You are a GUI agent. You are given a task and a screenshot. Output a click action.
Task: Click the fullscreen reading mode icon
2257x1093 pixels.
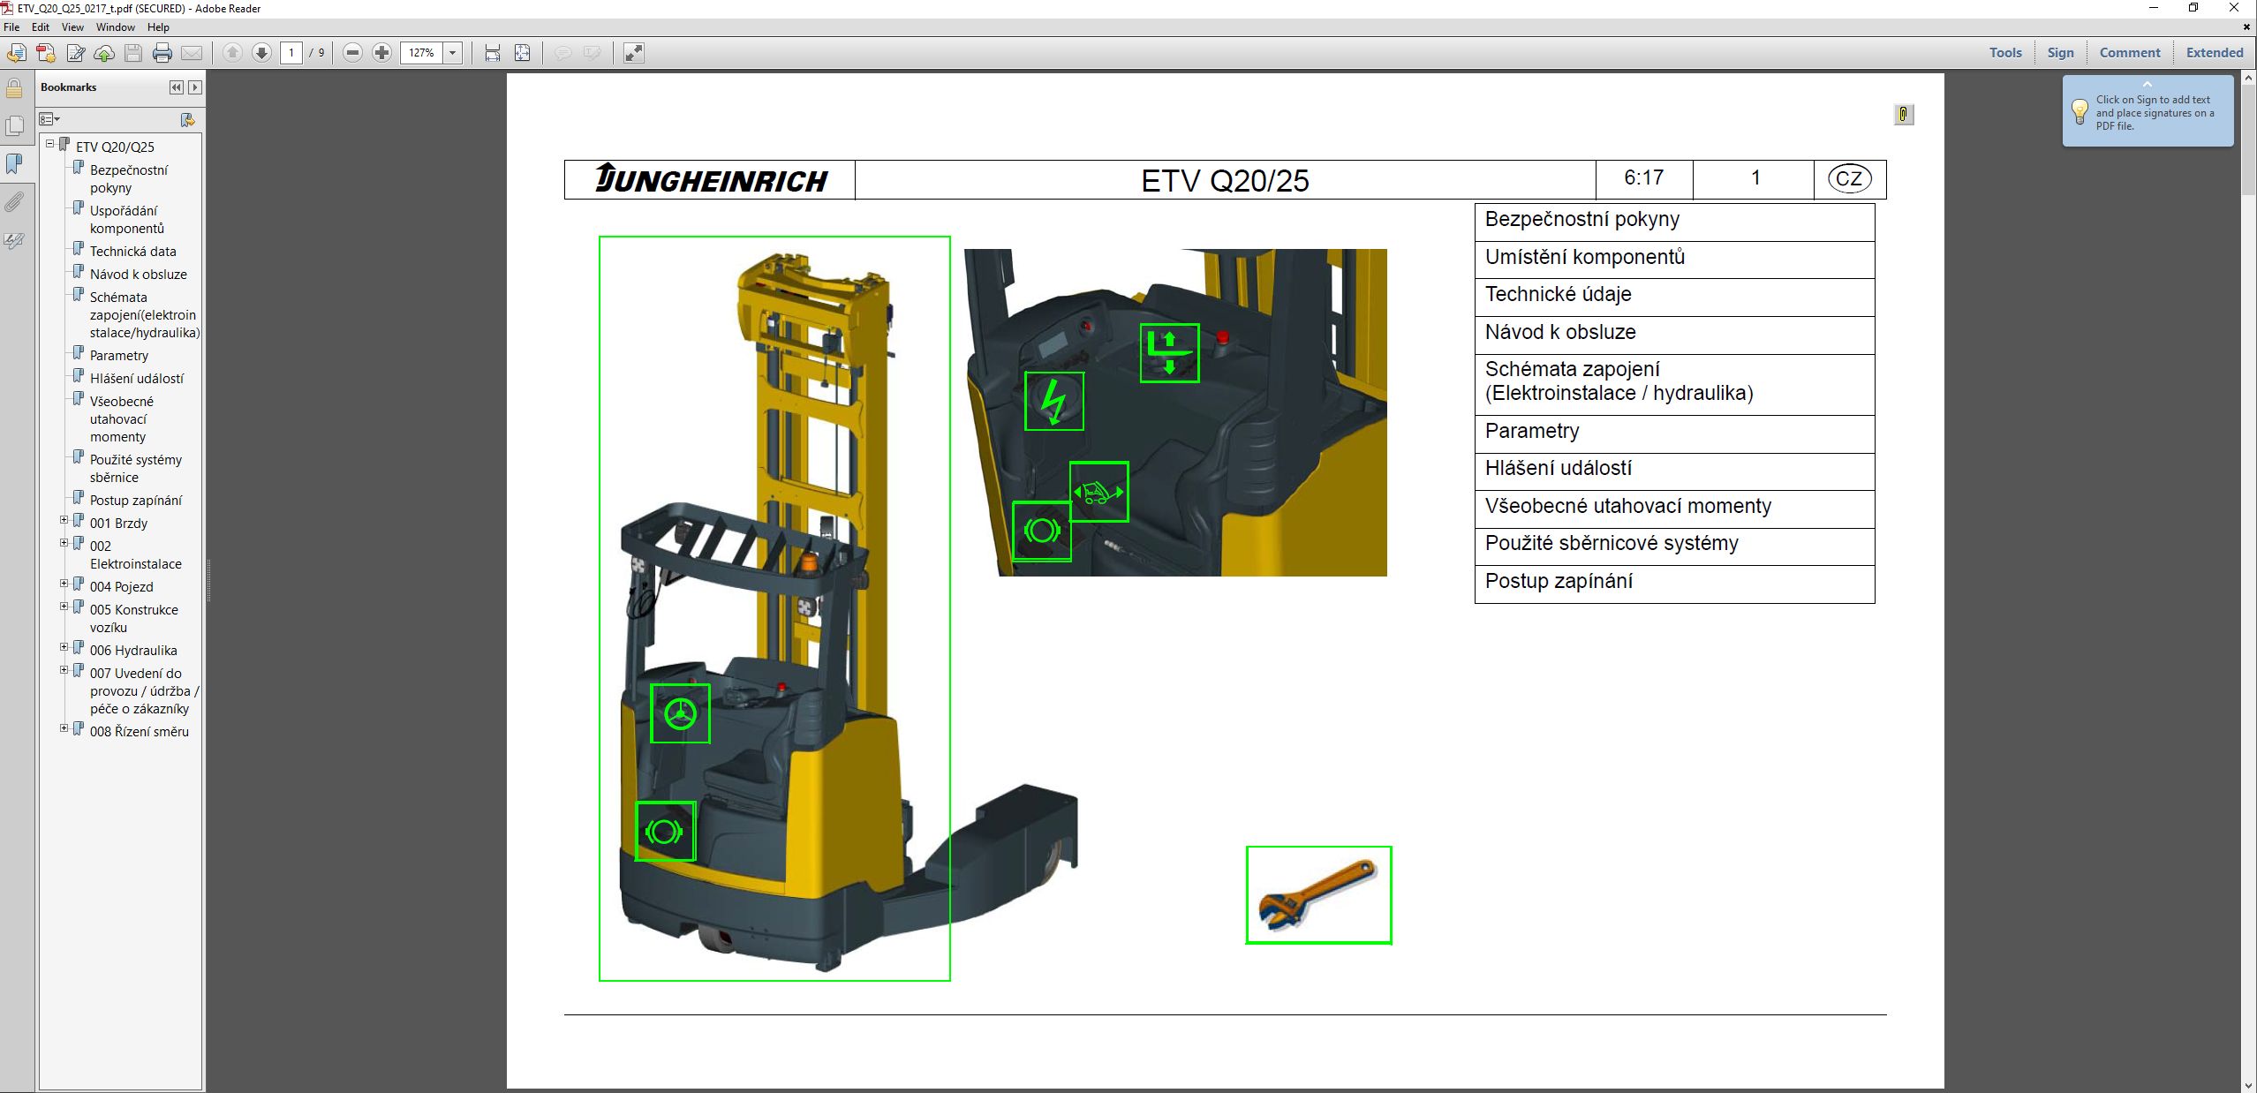click(x=634, y=53)
